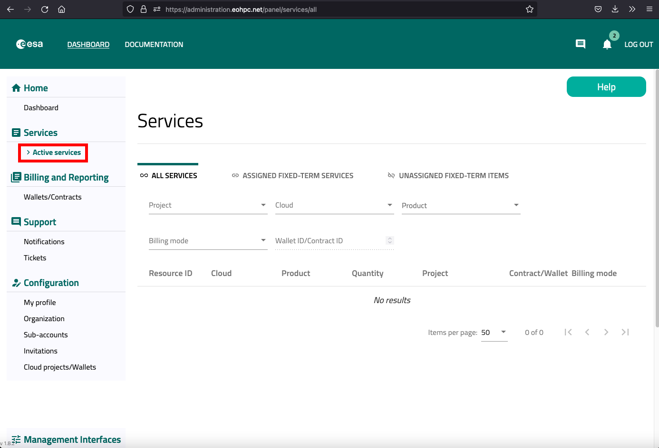Open Organization in the sidebar
The height and width of the screenshot is (448, 659).
pos(44,319)
